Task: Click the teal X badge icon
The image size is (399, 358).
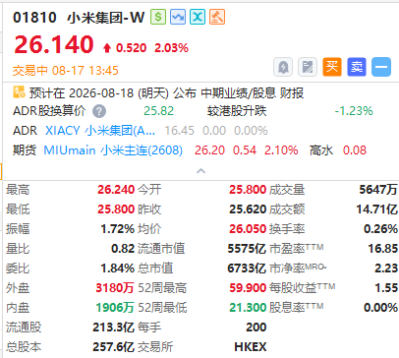Action: [198, 17]
